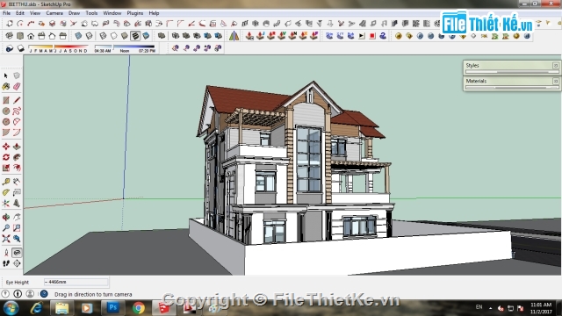The width and height of the screenshot is (562, 316).
Task: Open the Camera menu
Action: tap(54, 13)
